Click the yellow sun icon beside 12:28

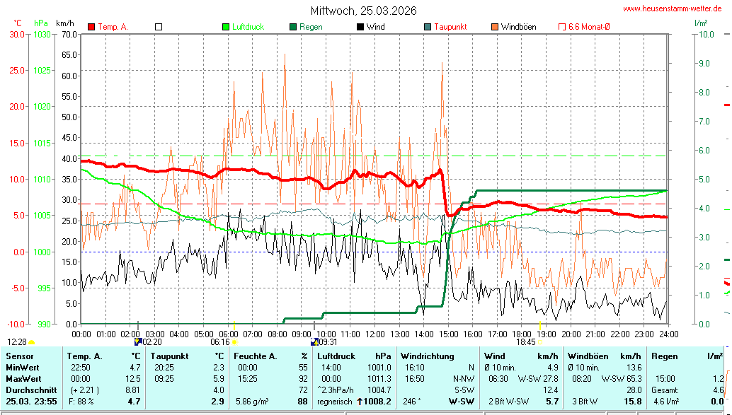click(x=31, y=342)
